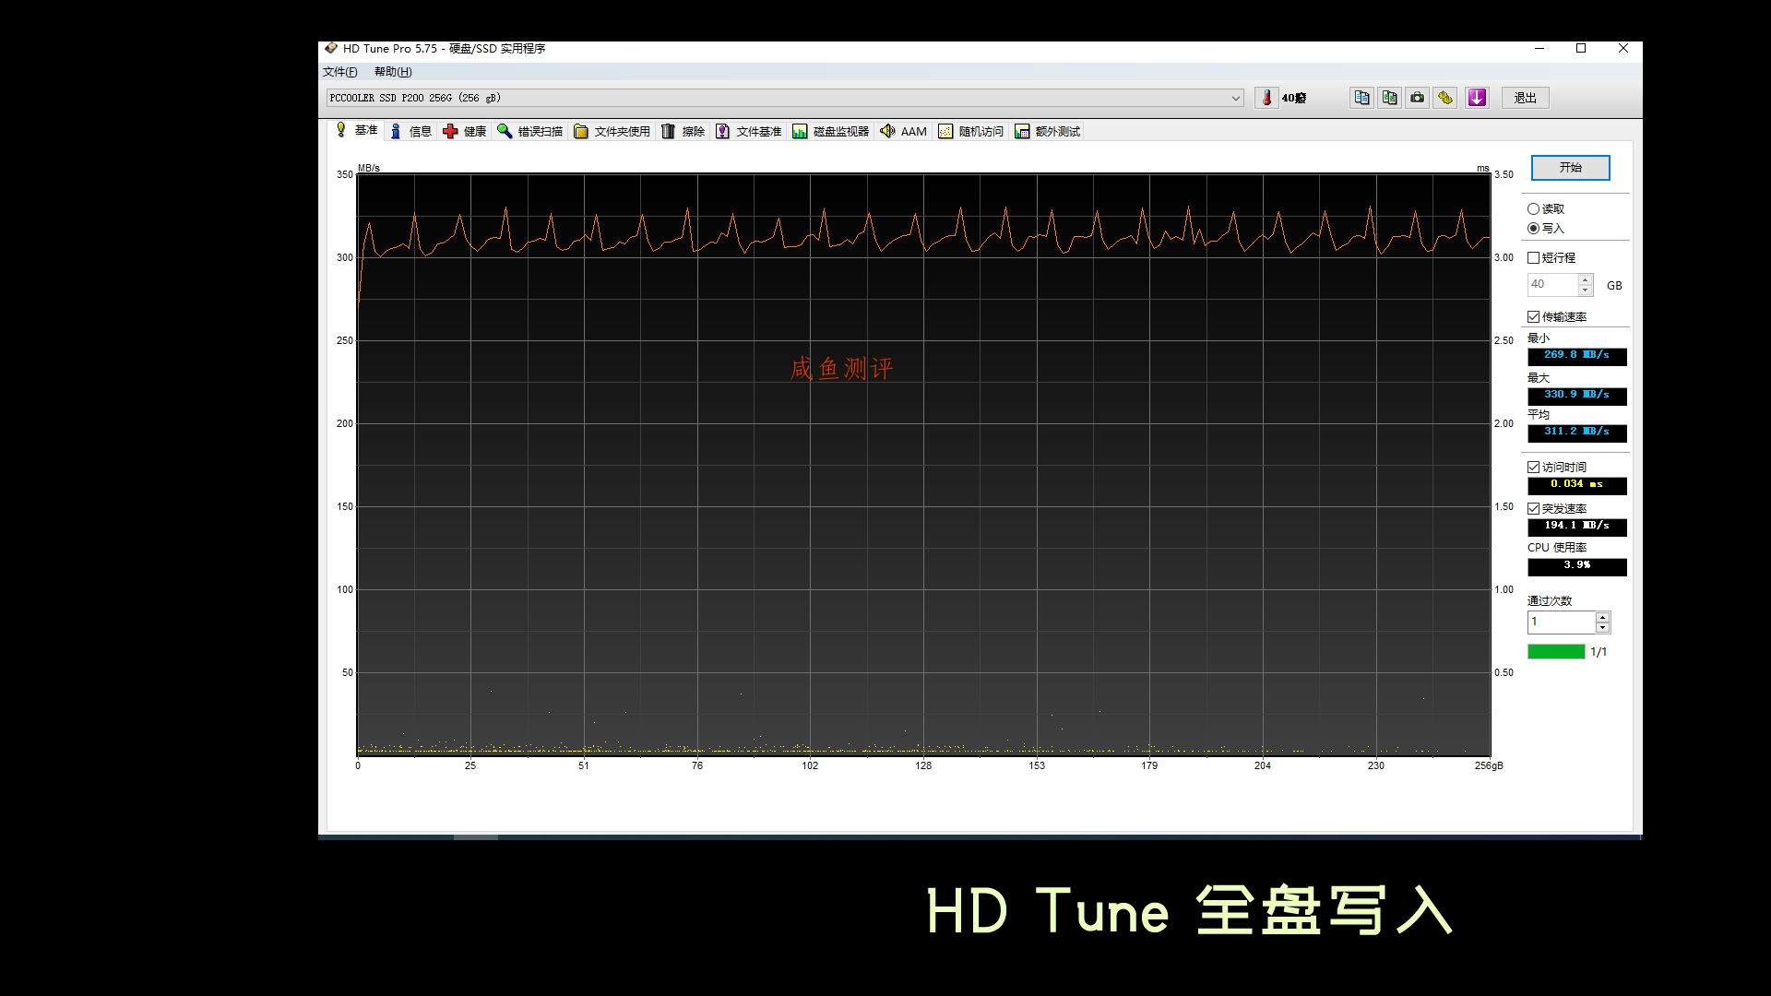Open the 帮助(H) menu

(x=393, y=72)
